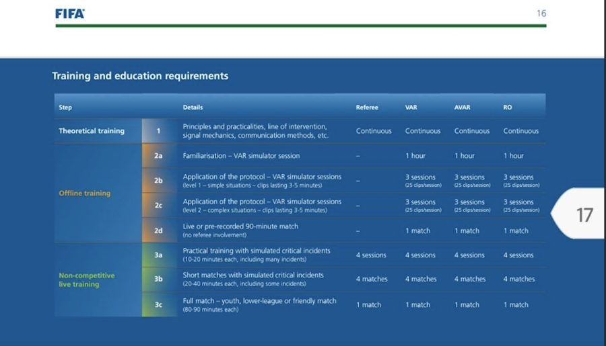
Task: Click '1 match' for RO in row 3c
Action: tap(516, 305)
